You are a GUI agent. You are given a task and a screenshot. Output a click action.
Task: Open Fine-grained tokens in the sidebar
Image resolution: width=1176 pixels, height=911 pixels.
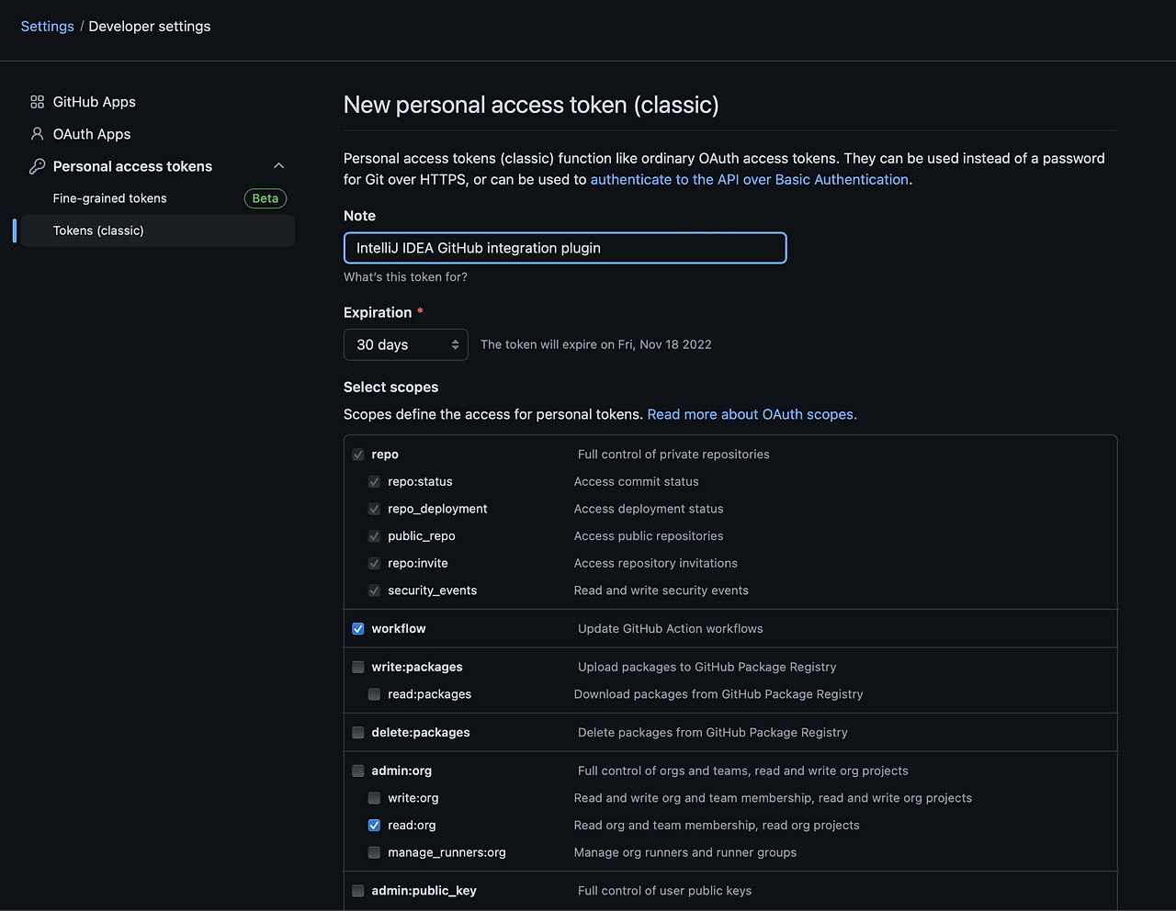110,198
